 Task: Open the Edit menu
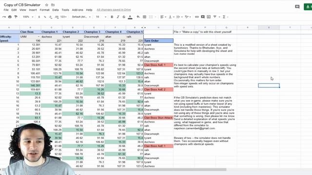pos(14,10)
